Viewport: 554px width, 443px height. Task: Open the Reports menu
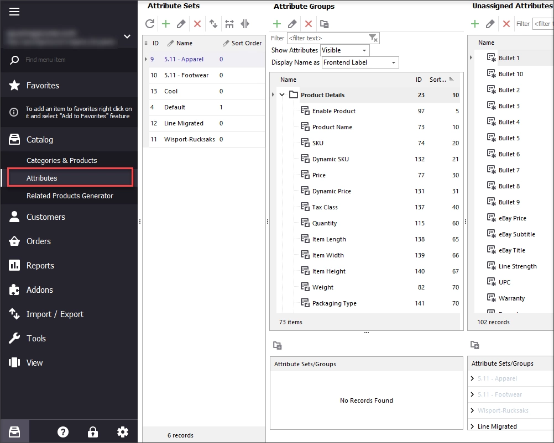[69, 266]
